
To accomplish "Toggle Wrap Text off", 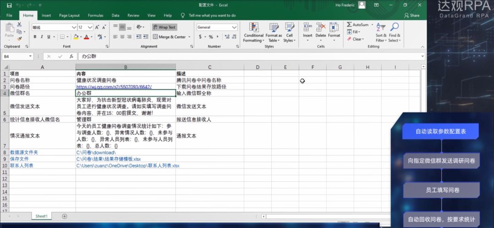I will tap(165, 27).
